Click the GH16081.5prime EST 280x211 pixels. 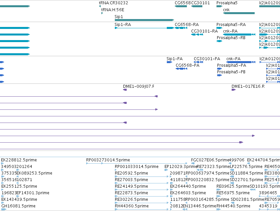point(4,209)
